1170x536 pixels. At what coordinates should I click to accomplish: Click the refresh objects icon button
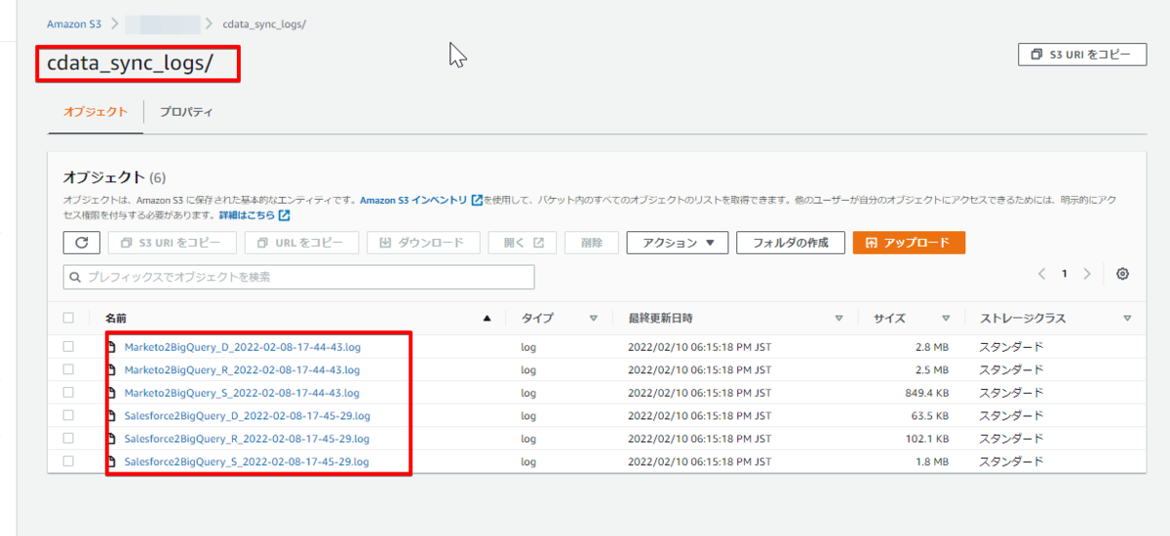(82, 243)
